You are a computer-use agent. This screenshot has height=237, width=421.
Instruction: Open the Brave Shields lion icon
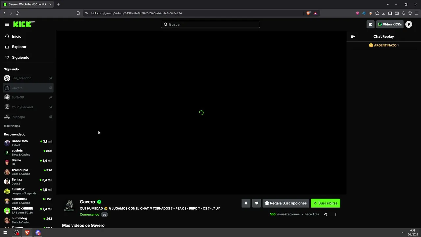[x=308, y=13]
